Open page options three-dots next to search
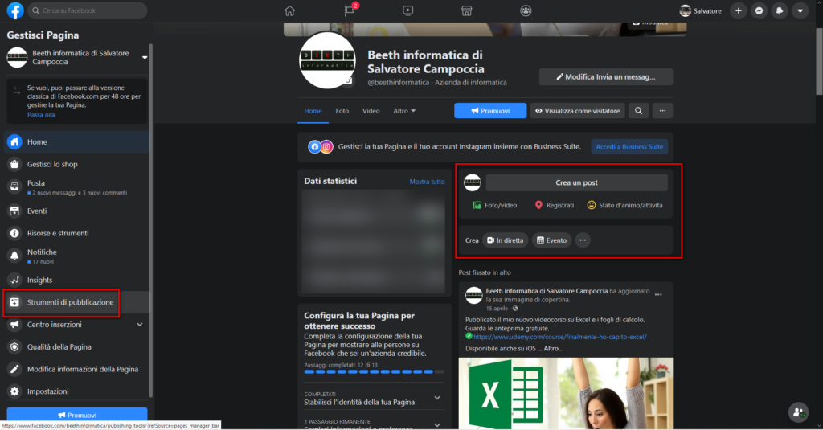The width and height of the screenshot is (823, 430). [662, 111]
